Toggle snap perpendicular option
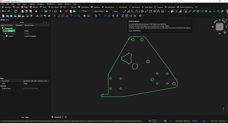 [x=210, y=11]
